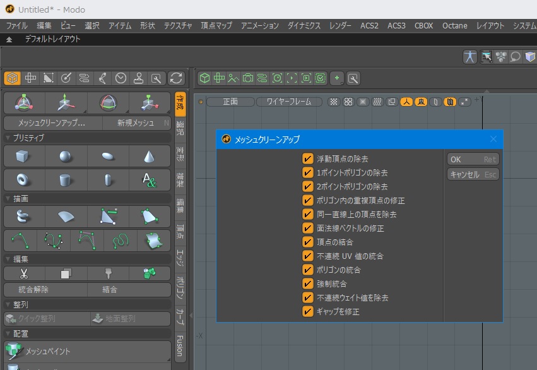
Task: Click the magnifier search icon in viewport toolbar
Action: pyautogui.click(x=353, y=78)
